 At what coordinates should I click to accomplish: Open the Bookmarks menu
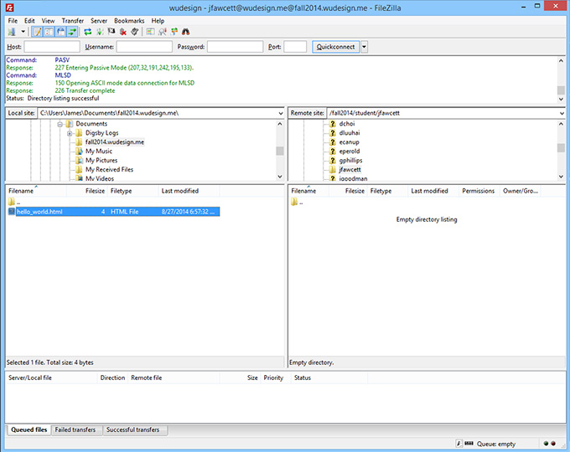(x=128, y=20)
